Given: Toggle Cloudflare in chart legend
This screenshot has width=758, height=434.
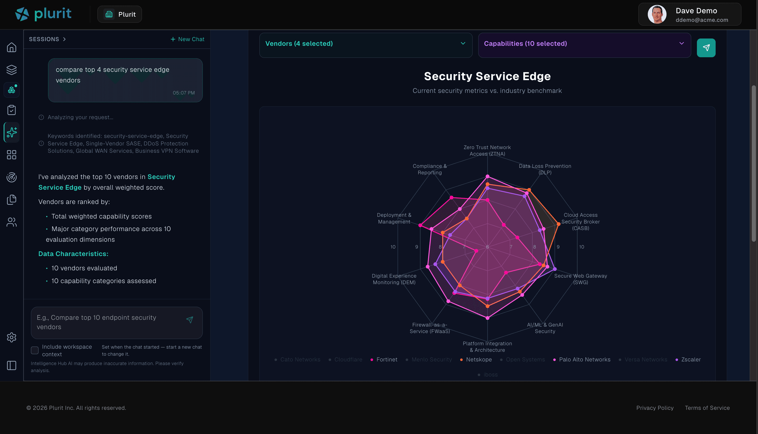Looking at the screenshot, I should [x=345, y=360].
